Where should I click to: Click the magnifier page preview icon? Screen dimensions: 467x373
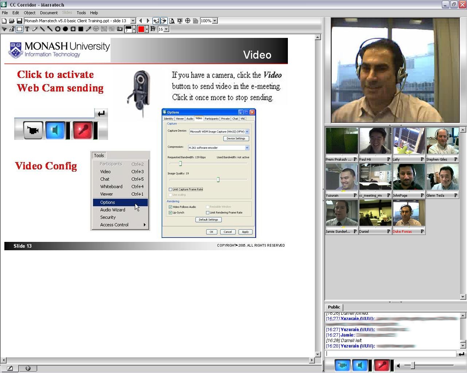click(x=172, y=21)
